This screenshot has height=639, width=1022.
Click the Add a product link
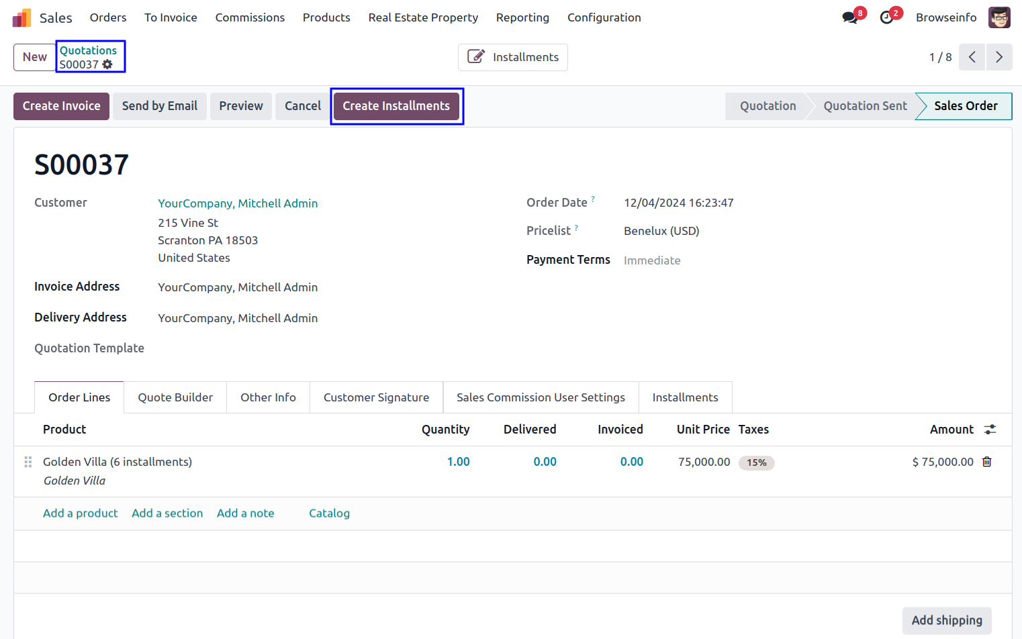pos(80,513)
